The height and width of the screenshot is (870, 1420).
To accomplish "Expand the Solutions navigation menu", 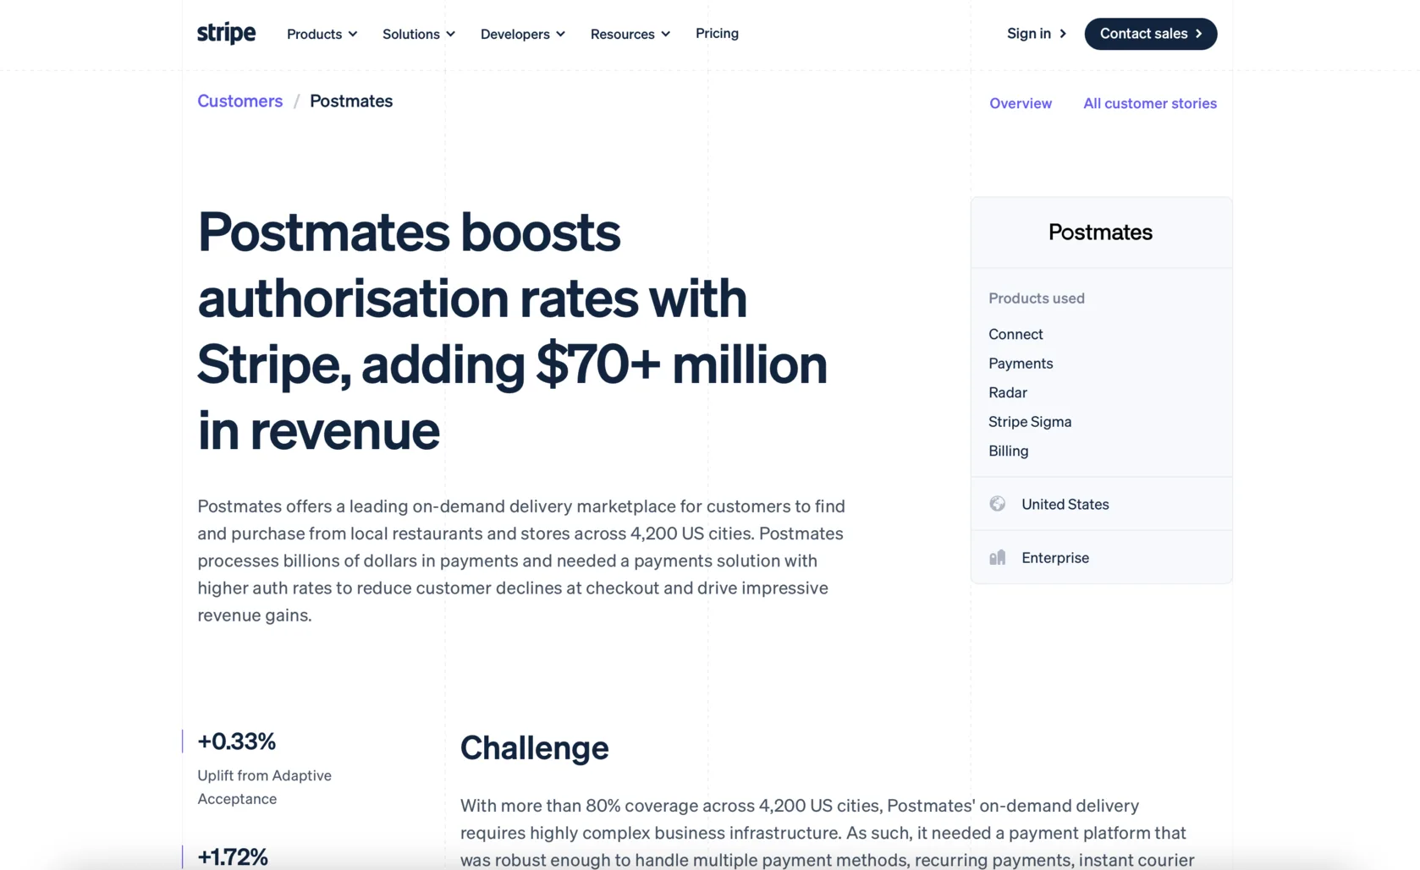I will point(418,34).
